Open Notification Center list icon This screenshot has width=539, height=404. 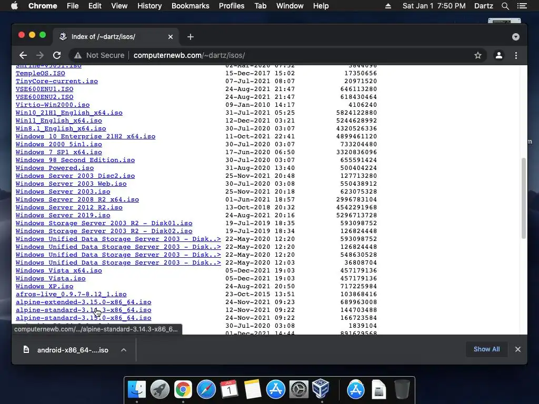522,6
